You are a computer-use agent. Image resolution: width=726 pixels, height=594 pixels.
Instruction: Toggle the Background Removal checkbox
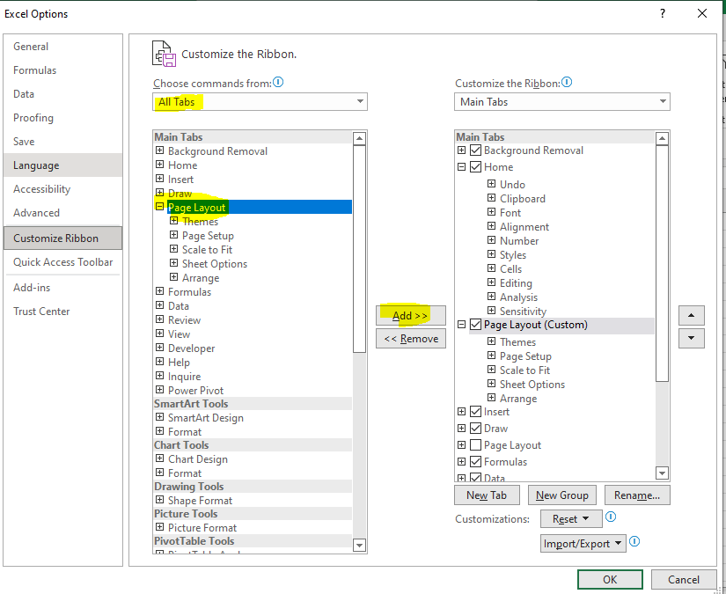475,150
